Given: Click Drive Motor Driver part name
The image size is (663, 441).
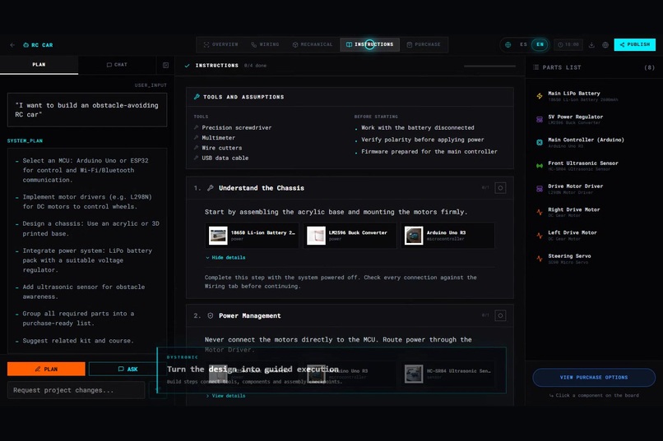Looking at the screenshot, I should click(576, 186).
